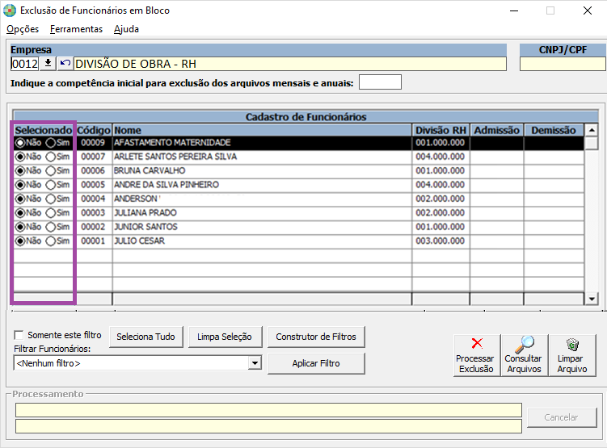Screen dimensions: 607x448
Task: Click the scrollbar down arrow of employee grid
Action: pyautogui.click(x=591, y=299)
